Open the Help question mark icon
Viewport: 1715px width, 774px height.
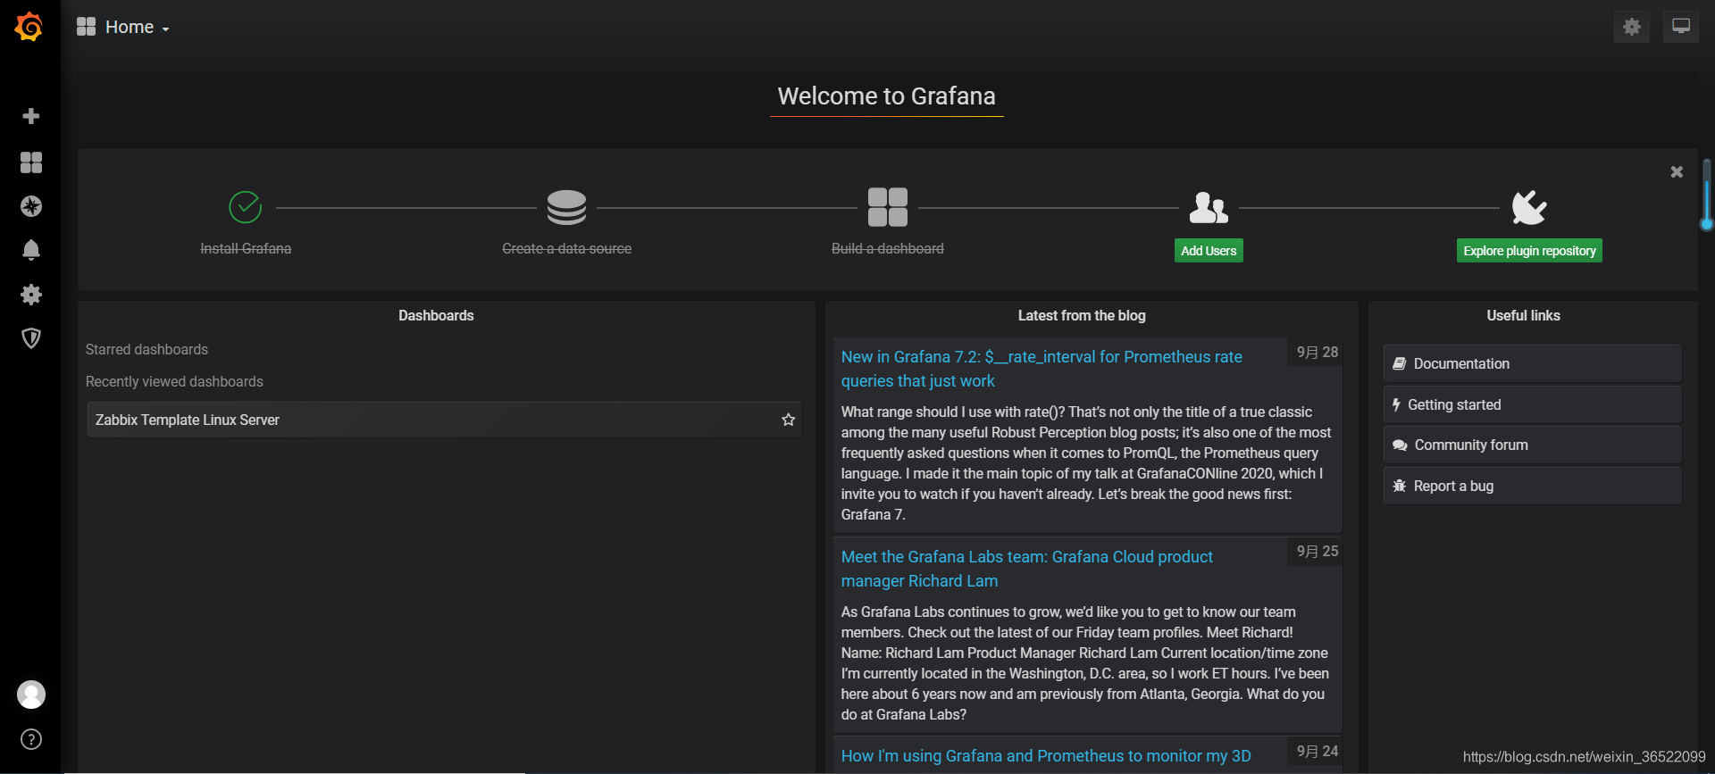coord(31,739)
